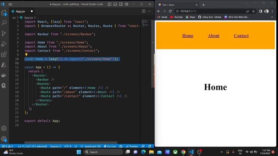Click the taskbar Search box
Screen dimensions: 278x156
103,152
